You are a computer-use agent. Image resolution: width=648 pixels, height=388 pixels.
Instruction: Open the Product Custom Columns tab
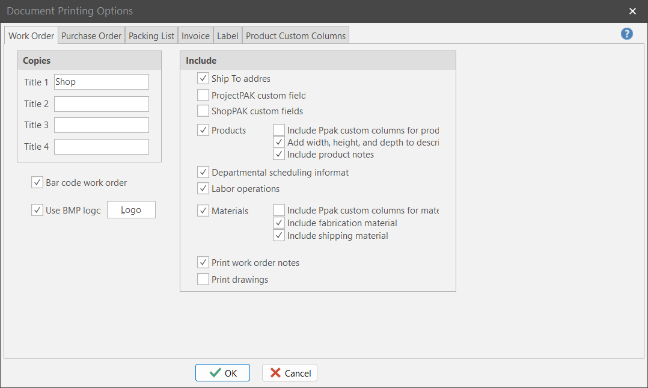296,36
